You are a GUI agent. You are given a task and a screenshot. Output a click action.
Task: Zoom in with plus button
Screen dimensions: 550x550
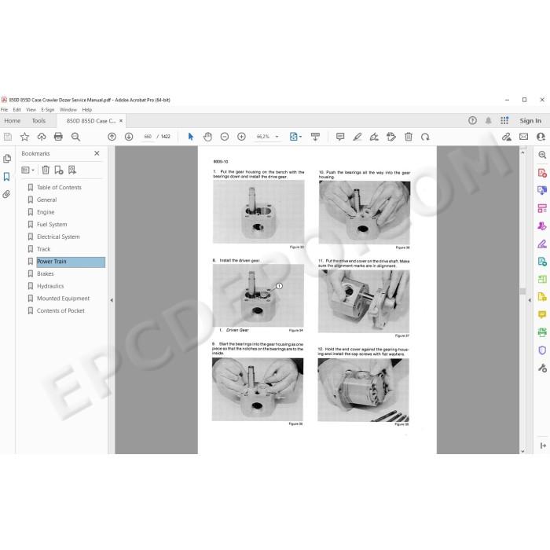click(241, 137)
